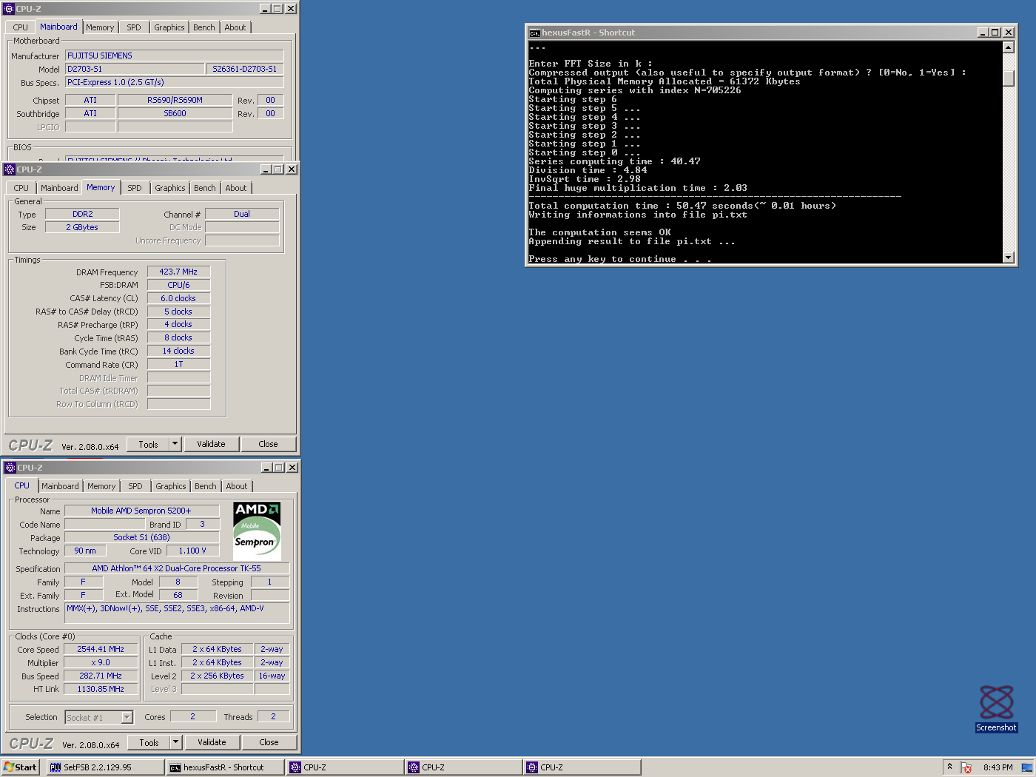The height and width of the screenshot is (777, 1036).
Task: Activate the second CPU-Z taskbar button
Action: (464, 767)
